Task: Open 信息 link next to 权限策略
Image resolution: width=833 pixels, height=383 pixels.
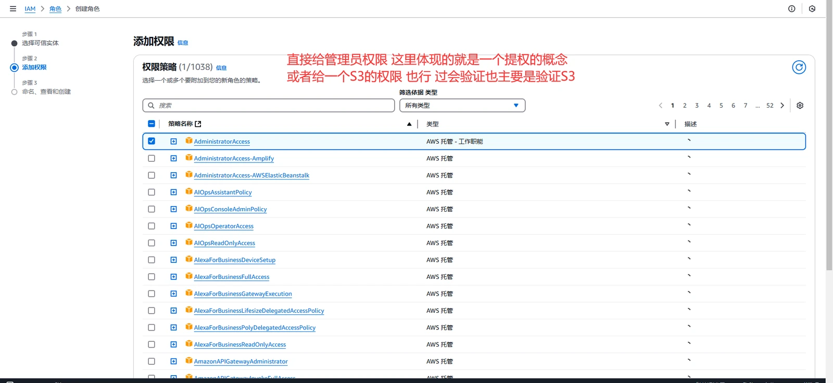Action: pos(221,68)
